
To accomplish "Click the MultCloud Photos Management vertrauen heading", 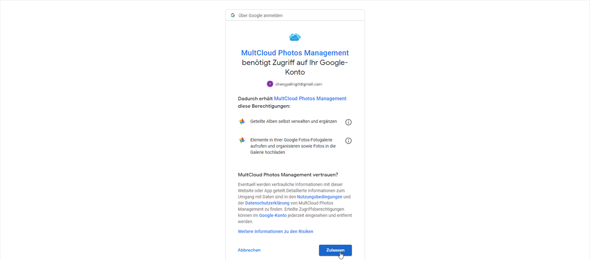I will (288, 175).
